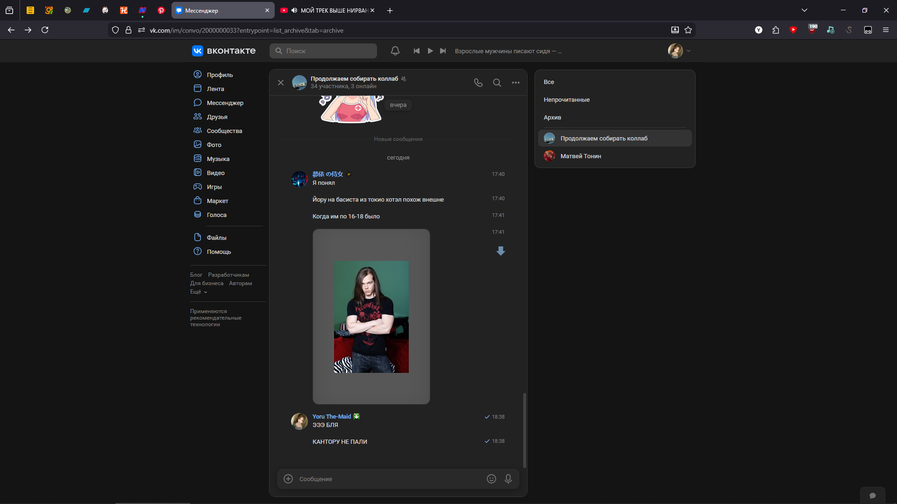Jump to latest message with down arrow

click(501, 251)
